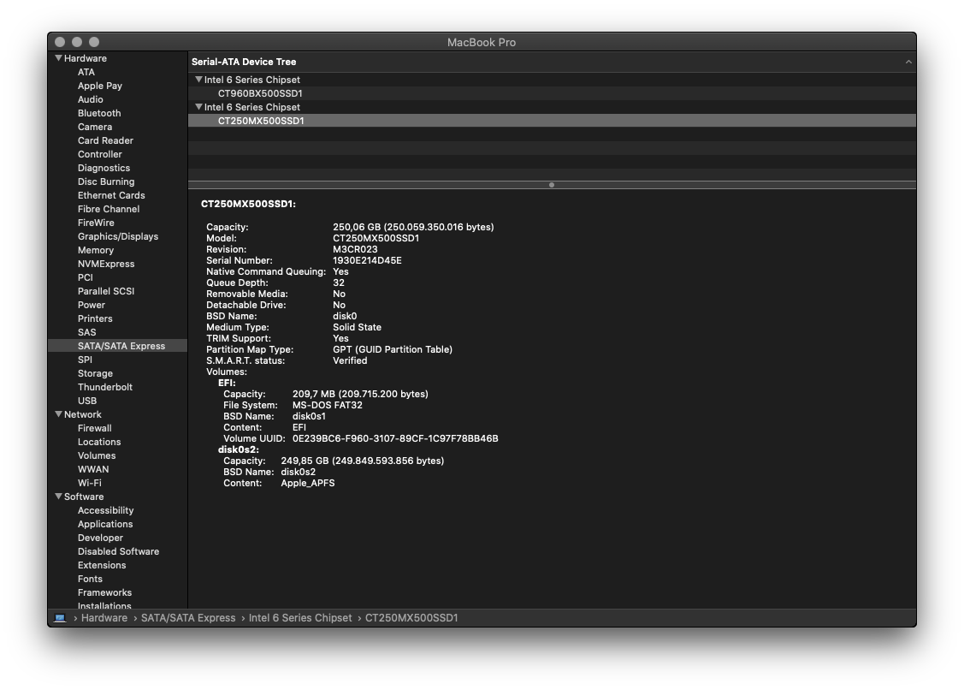This screenshot has width=964, height=690.
Task: Select Locations under Network
Action: pos(99,442)
